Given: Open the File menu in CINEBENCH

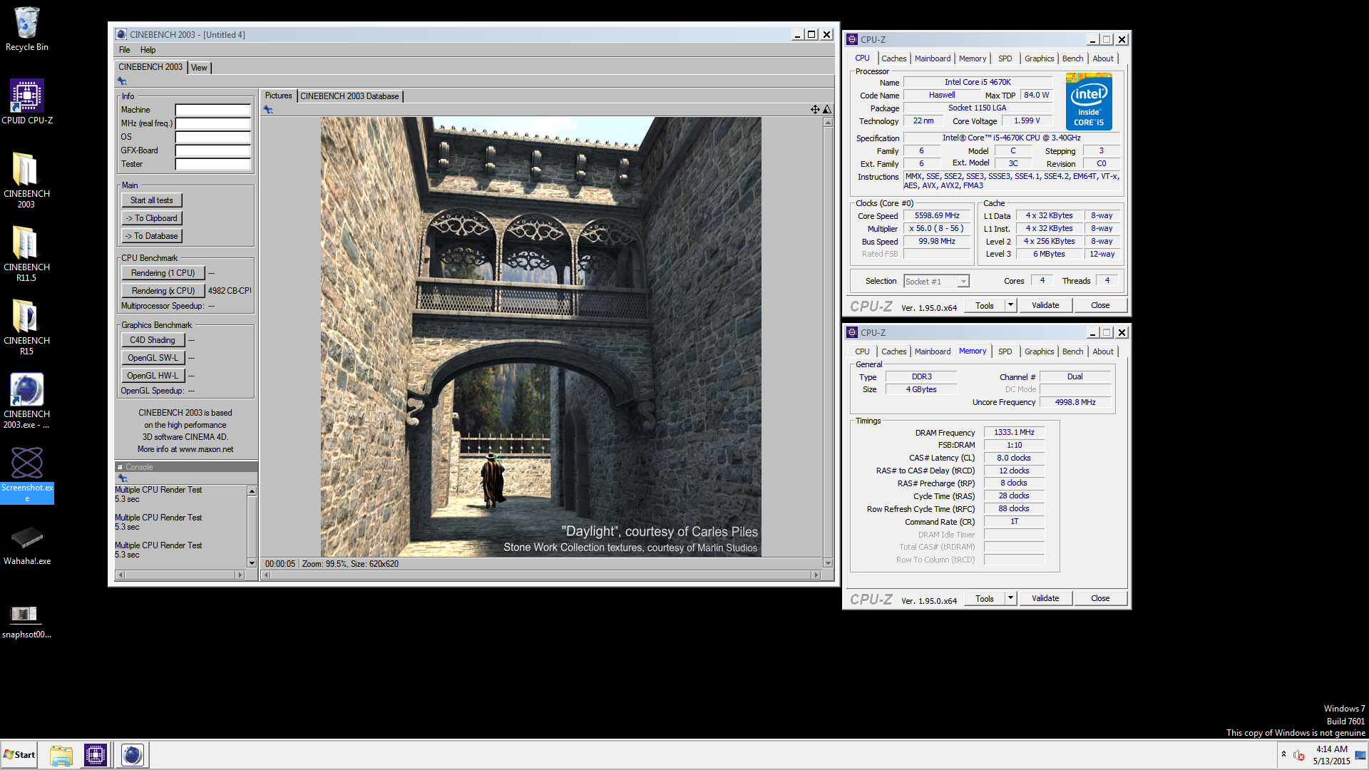Looking at the screenshot, I should [125, 50].
